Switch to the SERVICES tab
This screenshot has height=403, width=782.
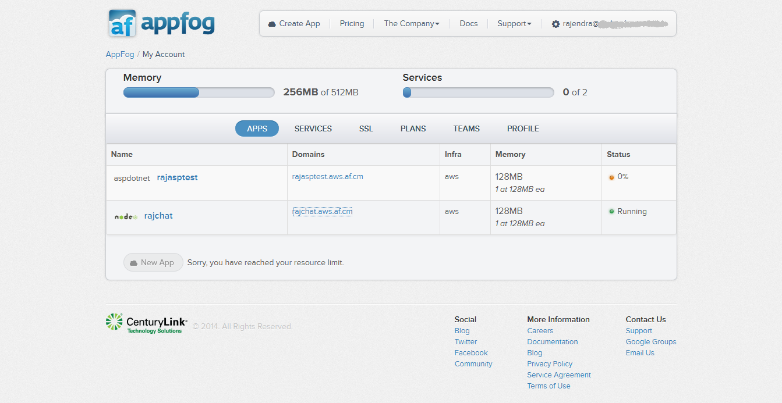coord(313,129)
